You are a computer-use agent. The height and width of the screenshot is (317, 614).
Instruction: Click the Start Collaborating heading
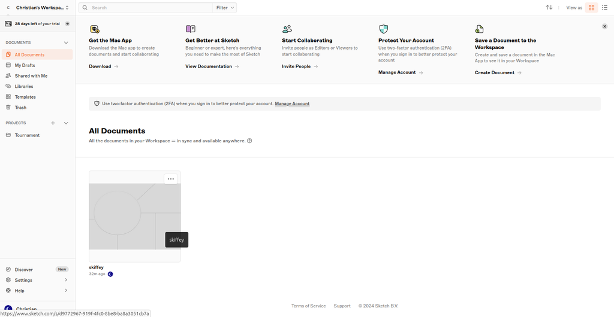(307, 40)
